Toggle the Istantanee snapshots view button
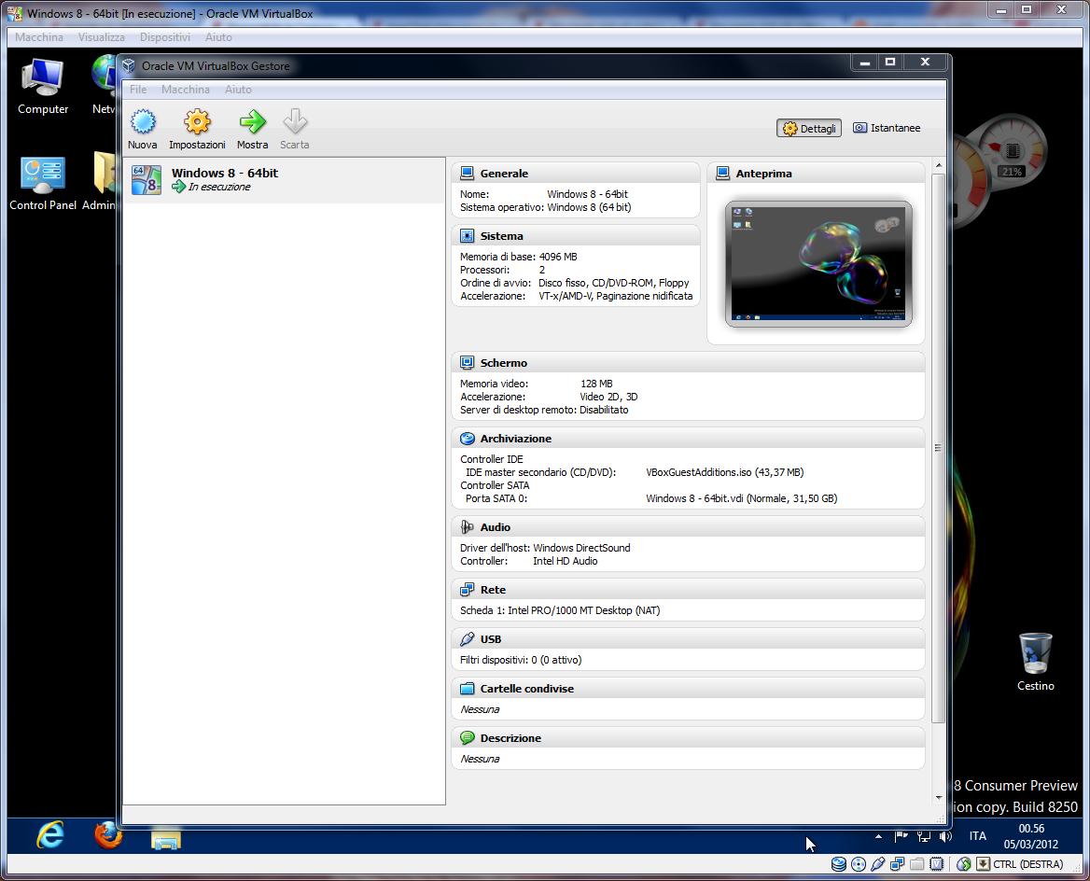1090x881 pixels. (x=887, y=128)
